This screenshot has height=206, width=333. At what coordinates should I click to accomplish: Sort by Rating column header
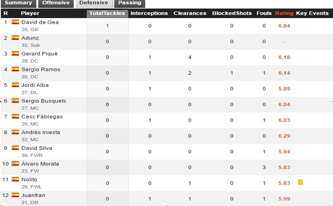pyautogui.click(x=284, y=13)
